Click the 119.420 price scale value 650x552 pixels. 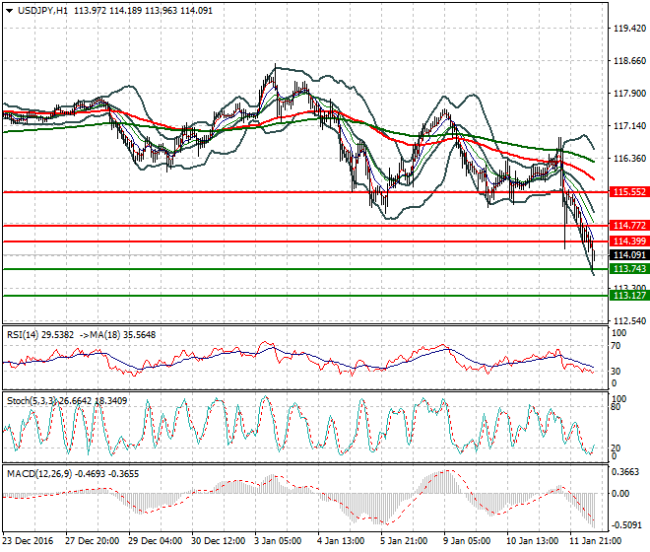tap(629, 29)
